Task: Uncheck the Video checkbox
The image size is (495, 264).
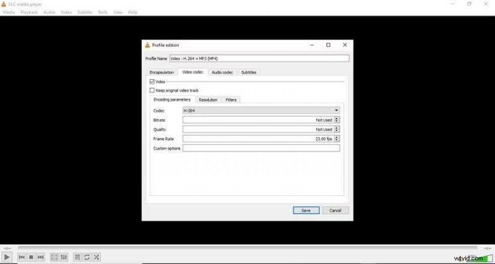Action: click(x=152, y=82)
